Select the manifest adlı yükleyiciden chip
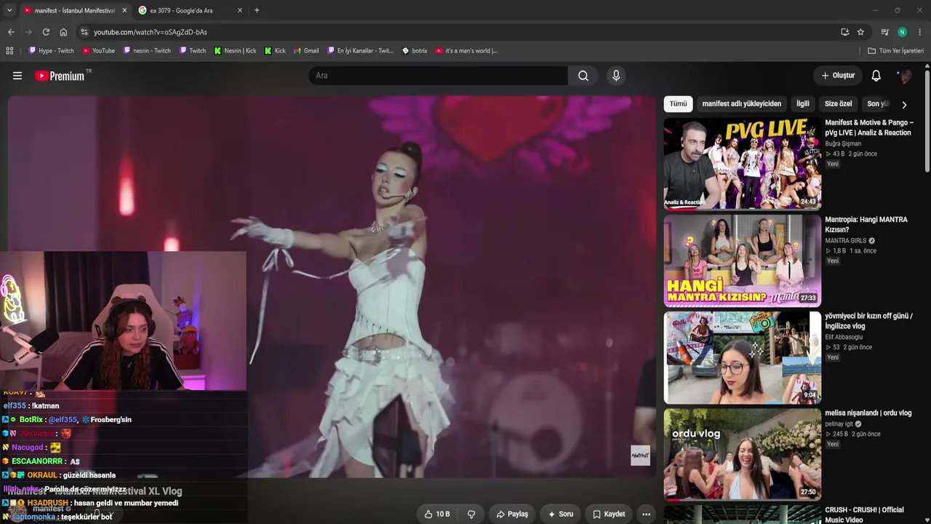The image size is (931, 524). [741, 103]
